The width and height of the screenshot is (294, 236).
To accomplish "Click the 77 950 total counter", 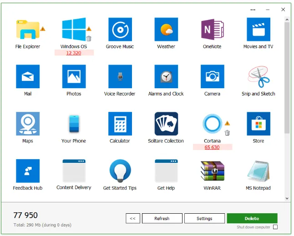I will (x=25, y=215).
